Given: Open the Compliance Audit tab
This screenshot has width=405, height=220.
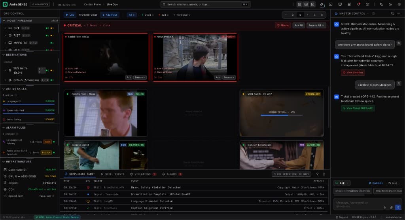Looking at the screenshot, I should pos(80,174).
